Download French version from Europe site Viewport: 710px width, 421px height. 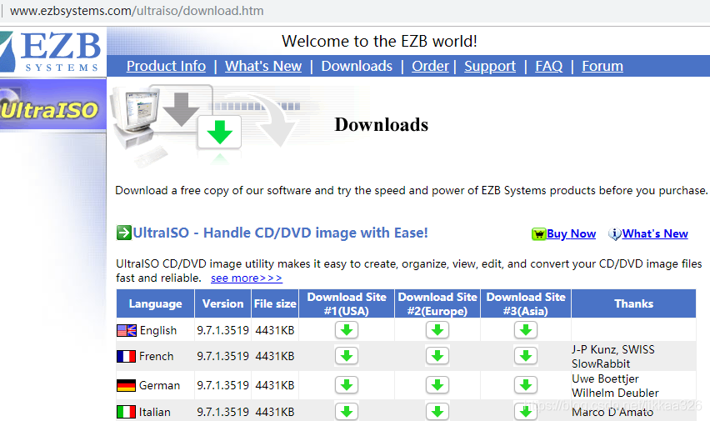coord(437,356)
